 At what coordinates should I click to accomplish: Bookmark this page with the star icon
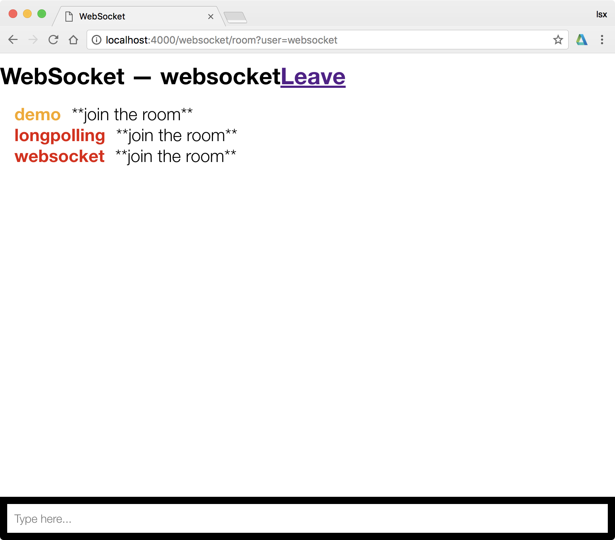[558, 40]
